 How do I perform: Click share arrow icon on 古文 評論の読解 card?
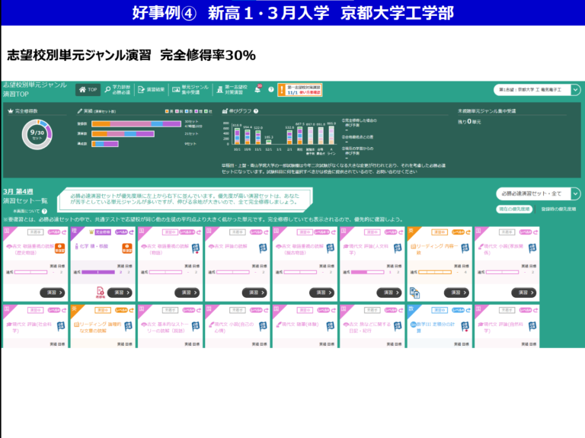[266, 232]
